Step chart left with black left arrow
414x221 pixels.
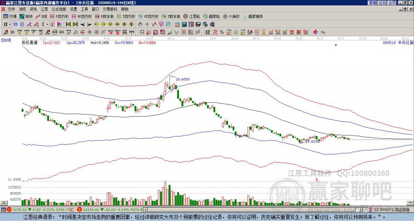click(x=82, y=25)
